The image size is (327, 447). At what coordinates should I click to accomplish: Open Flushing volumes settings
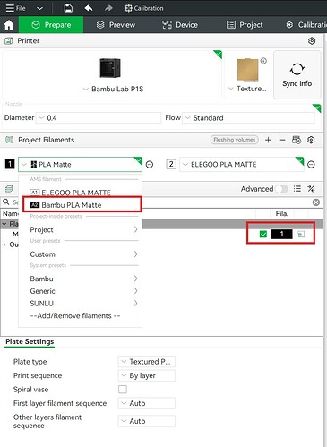pos(235,140)
